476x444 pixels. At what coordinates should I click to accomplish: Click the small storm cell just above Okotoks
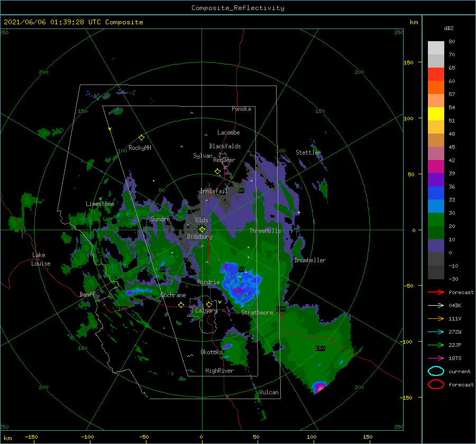pyautogui.click(x=227, y=346)
